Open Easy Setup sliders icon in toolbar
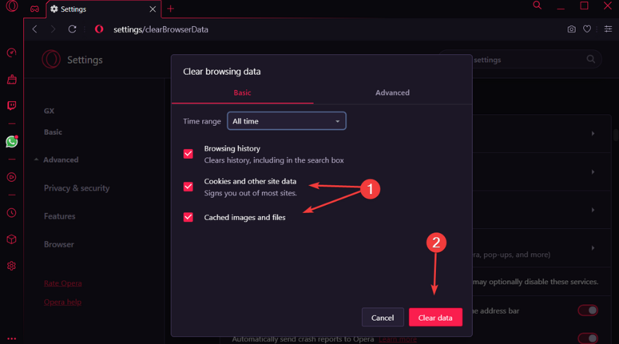 coord(608,29)
